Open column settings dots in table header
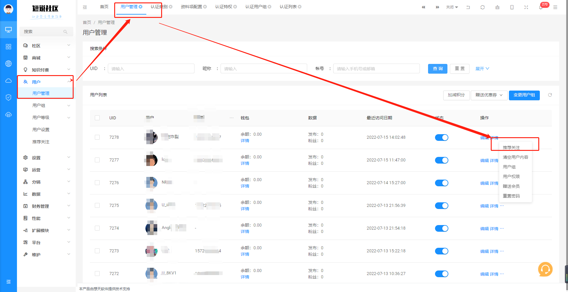Viewport: 568px width, 292px height. (x=231, y=118)
